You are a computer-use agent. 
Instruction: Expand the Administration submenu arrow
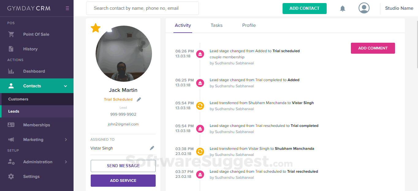pos(66,162)
